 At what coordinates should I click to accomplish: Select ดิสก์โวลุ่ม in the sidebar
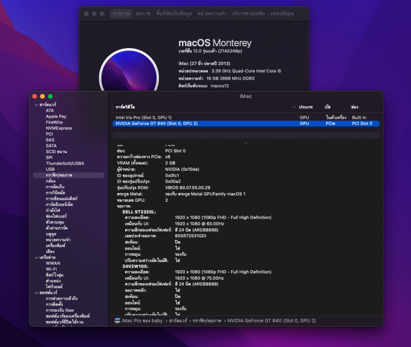coord(55,275)
